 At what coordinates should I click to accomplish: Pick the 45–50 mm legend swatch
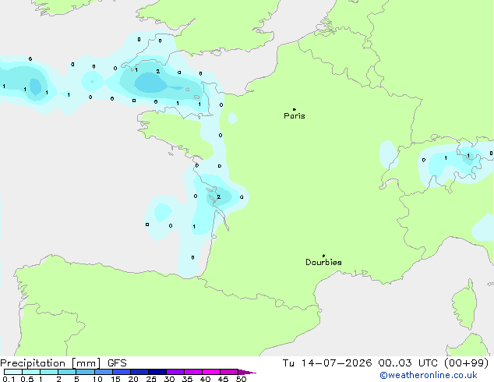coord(229,372)
